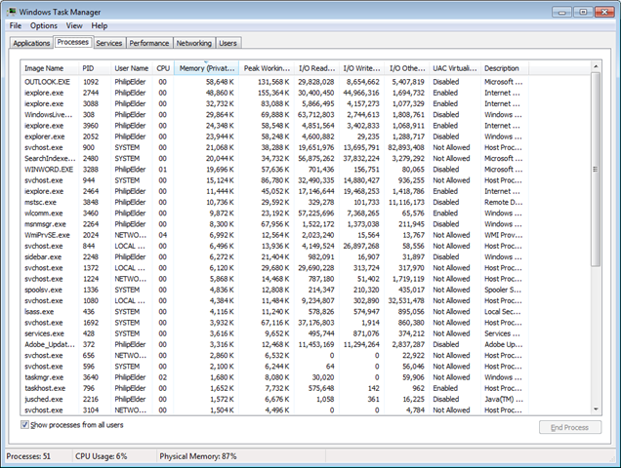
Task: Select the WmiPrvSE.exe process
Action: coord(273,235)
